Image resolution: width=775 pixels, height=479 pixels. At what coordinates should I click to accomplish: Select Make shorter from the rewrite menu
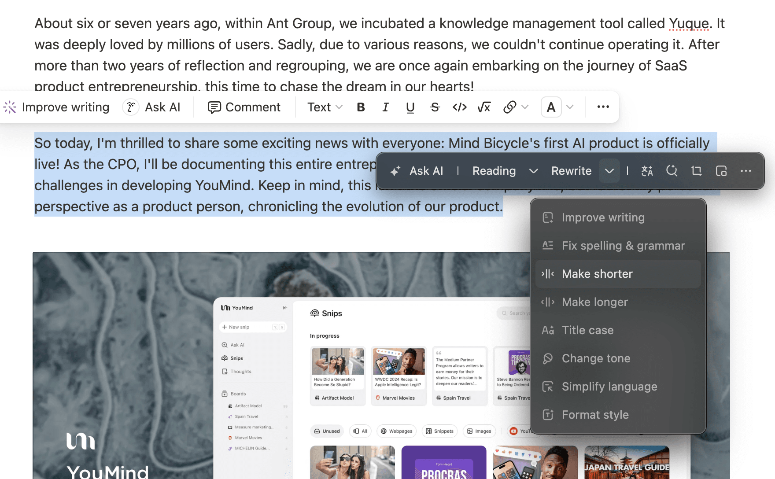point(597,274)
